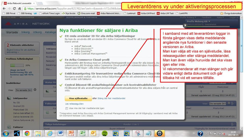Open a new browser tab

click(x=40, y=3)
